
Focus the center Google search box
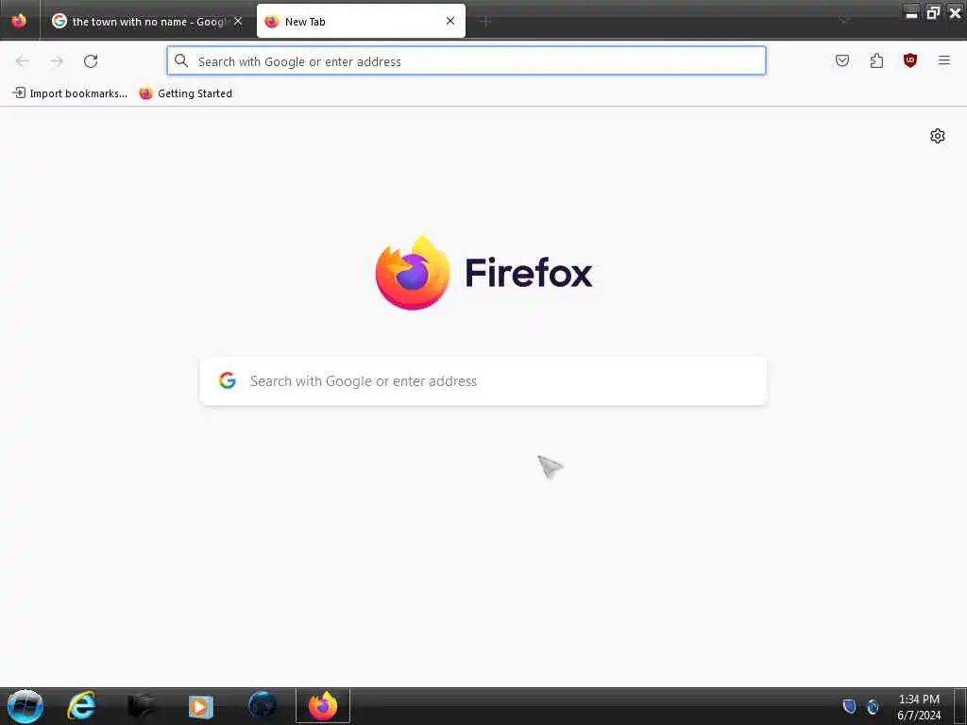tap(483, 381)
